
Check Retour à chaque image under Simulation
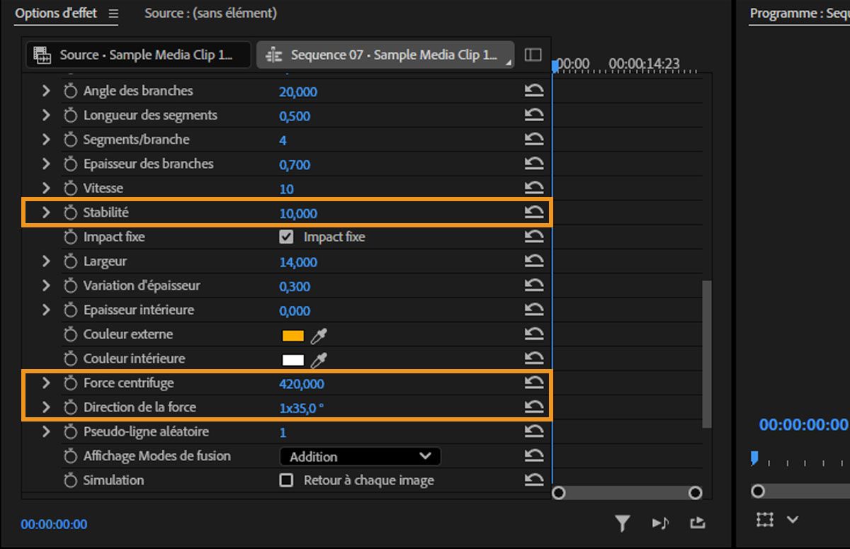(286, 480)
